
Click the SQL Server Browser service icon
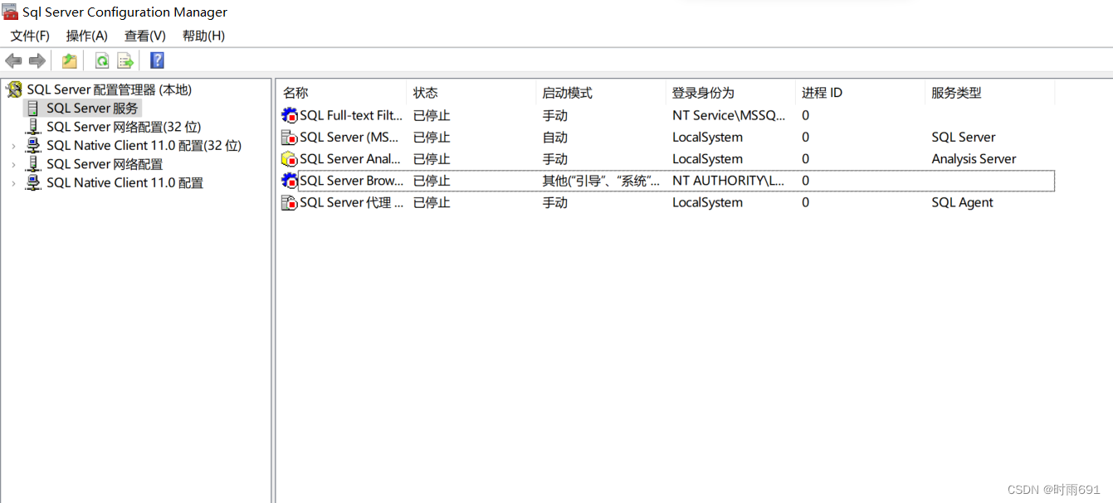click(289, 181)
